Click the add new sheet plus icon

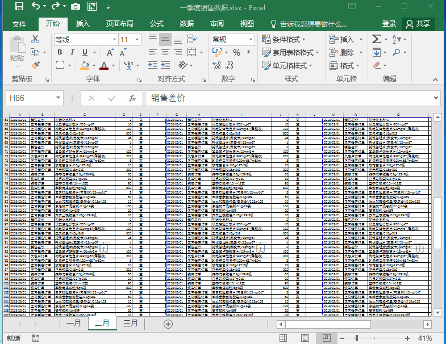pos(168,324)
